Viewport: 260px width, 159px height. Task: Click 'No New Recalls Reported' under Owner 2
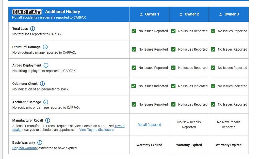coord(189,125)
